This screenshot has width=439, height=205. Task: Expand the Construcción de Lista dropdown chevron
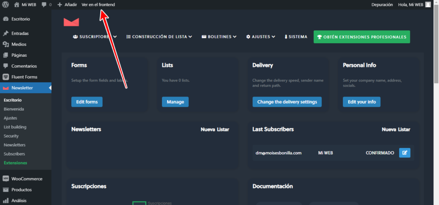tap(190, 37)
